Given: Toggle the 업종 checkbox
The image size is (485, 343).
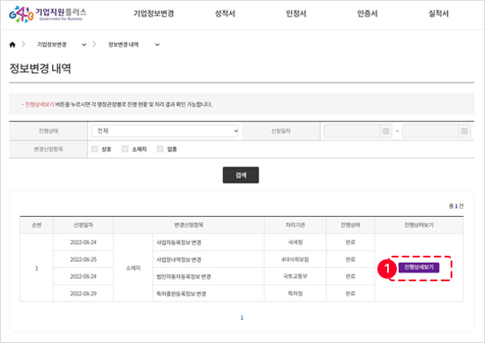Looking at the screenshot, I should 160,149.
